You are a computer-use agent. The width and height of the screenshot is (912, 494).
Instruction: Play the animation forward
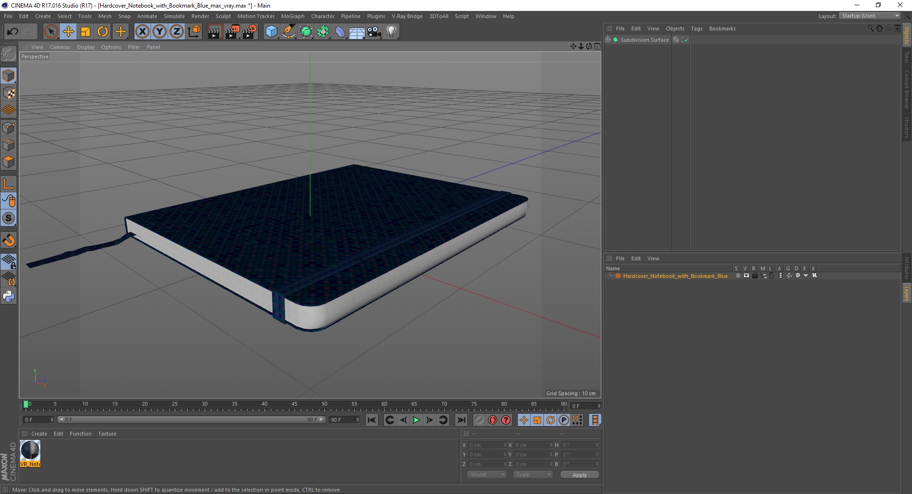tap(416, 420)
